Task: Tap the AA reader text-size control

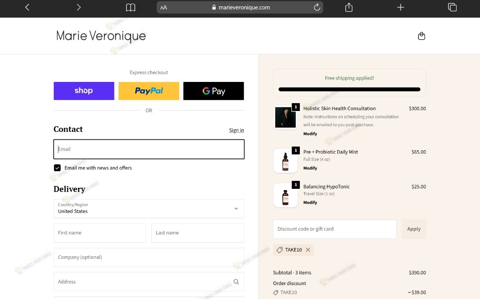Action: click(x=163, y=7)
